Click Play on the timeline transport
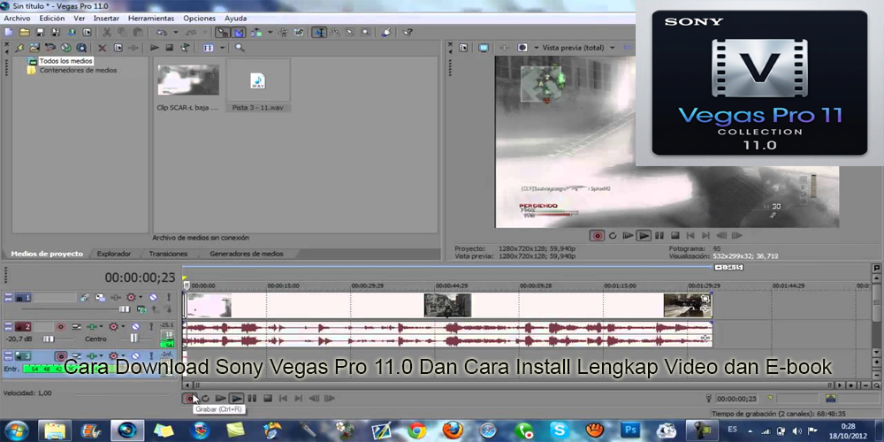The width and height of the screenshot is (884, 442). pos(237,399)
